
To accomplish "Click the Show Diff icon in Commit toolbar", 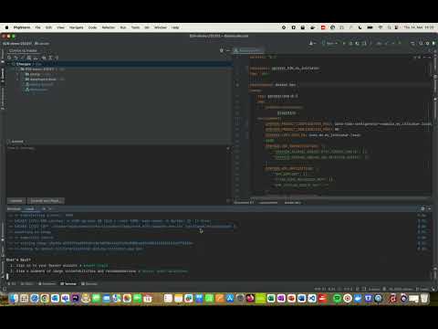I will click(22, 58).
